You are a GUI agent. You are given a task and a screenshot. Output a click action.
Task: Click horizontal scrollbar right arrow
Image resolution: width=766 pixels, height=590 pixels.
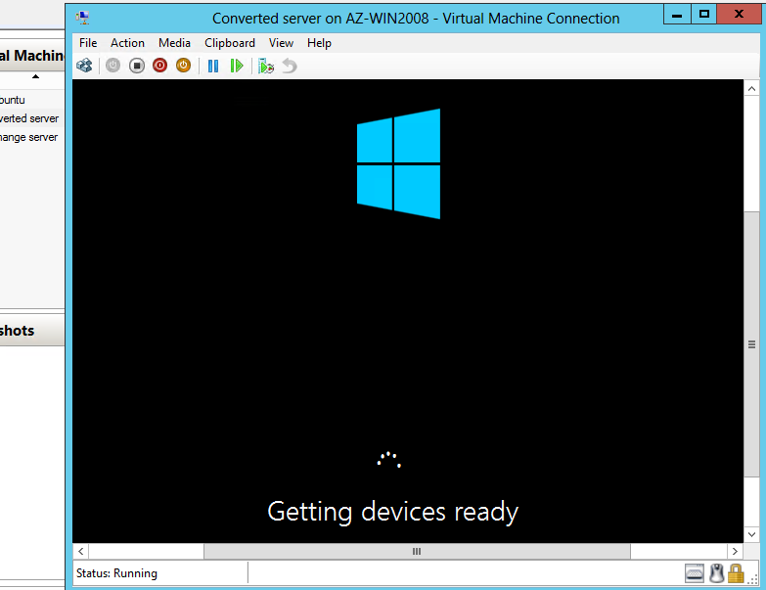coord(735,552)
